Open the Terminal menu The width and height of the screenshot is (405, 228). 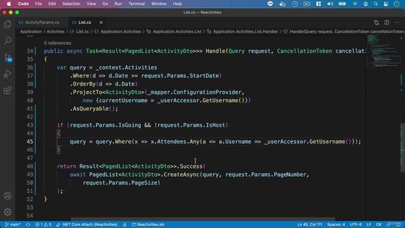click(x=137, y=4)
